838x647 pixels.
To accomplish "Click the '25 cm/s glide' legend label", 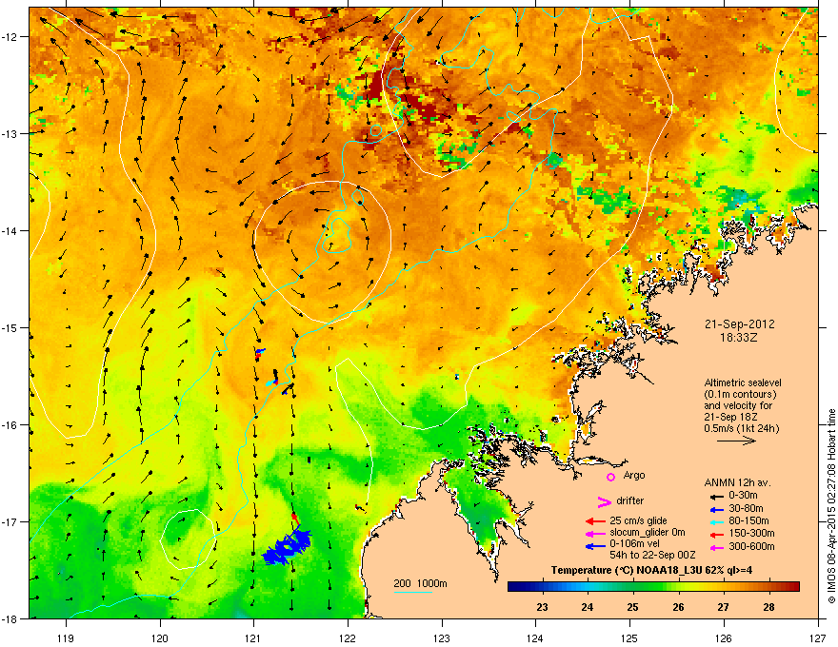I will (x=638, y=520).
